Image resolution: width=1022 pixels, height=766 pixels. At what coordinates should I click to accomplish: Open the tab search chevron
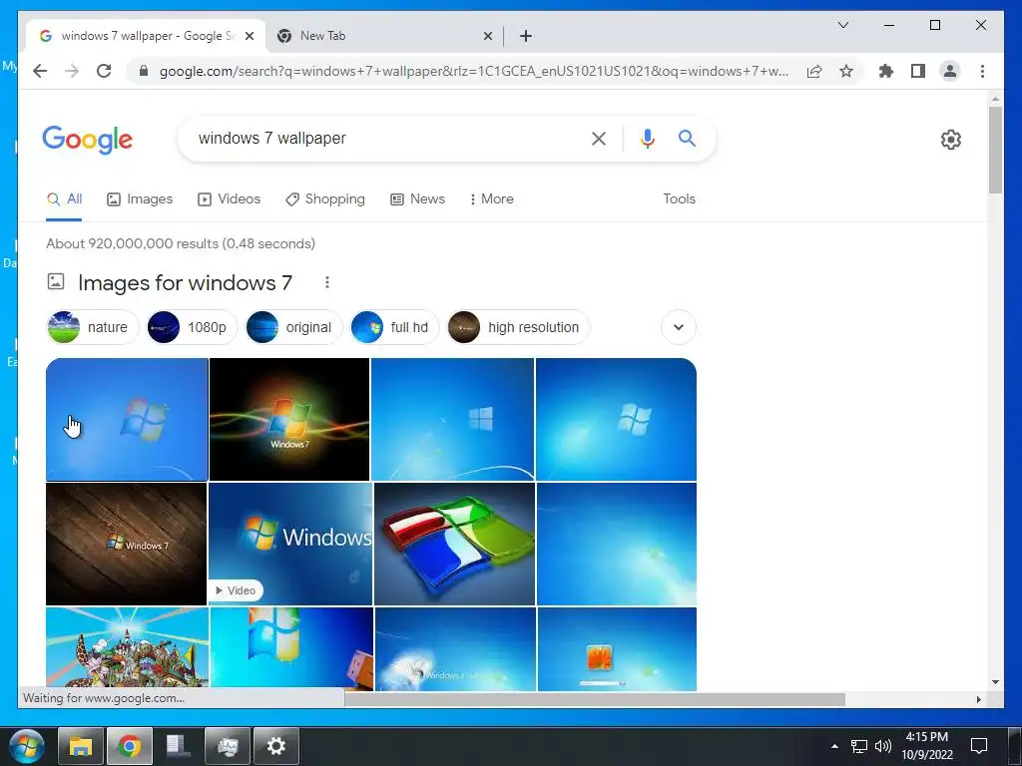click(842, 25)
